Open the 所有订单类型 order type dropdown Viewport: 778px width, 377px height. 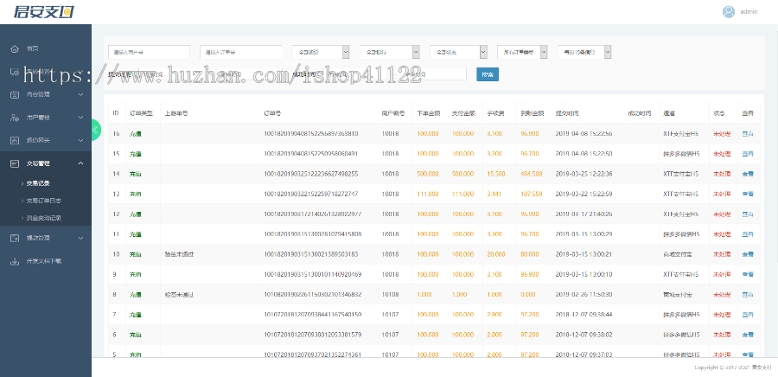coord(522,52)
